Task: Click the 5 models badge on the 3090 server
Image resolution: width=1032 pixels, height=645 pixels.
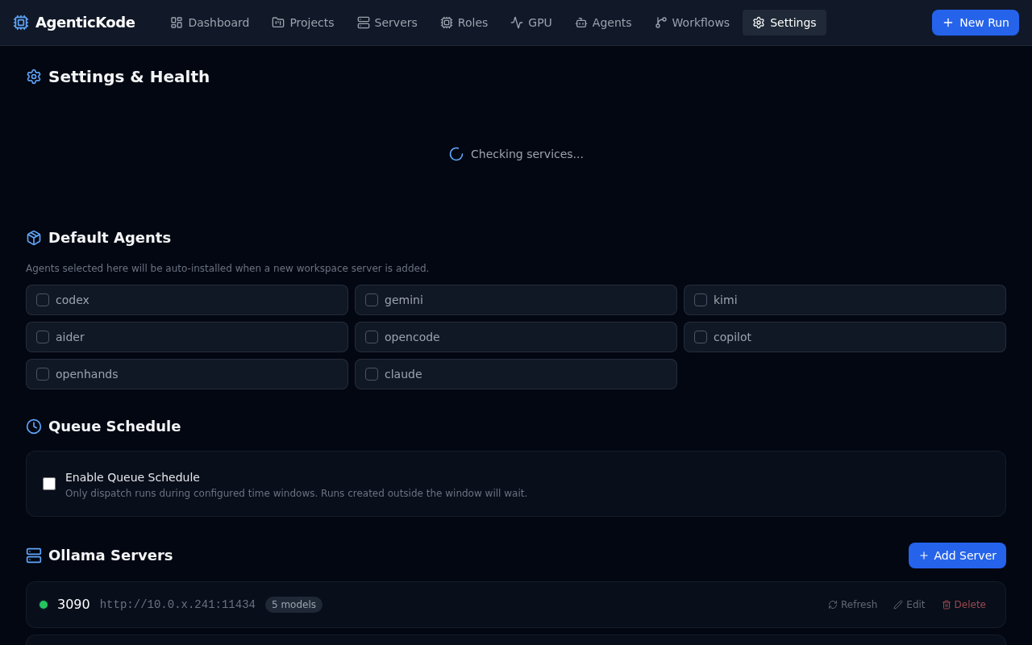Action: [x=293, y=604]
